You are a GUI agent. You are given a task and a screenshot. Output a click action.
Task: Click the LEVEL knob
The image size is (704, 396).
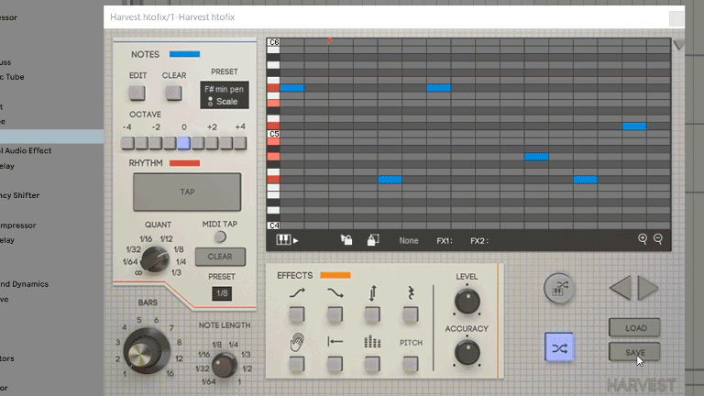pos(467,301)
